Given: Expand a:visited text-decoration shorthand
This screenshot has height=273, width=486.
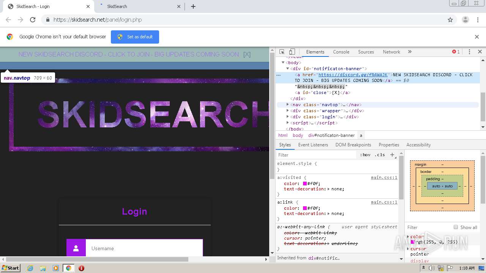Looking at the screenshot, I should [x=329, y=189].
